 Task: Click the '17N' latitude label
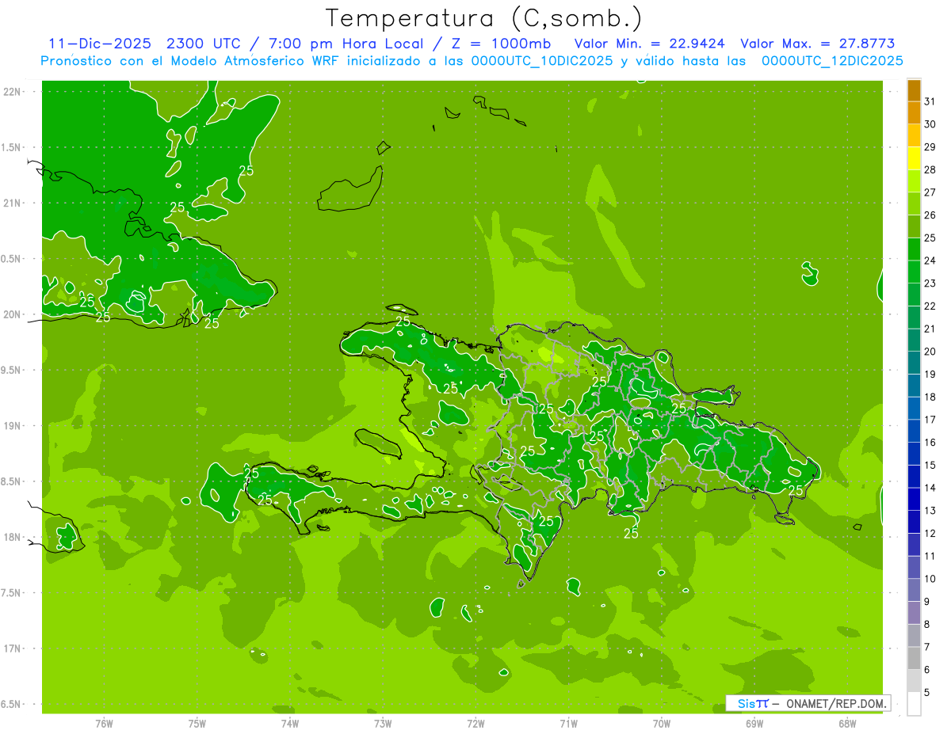[13, 648]
